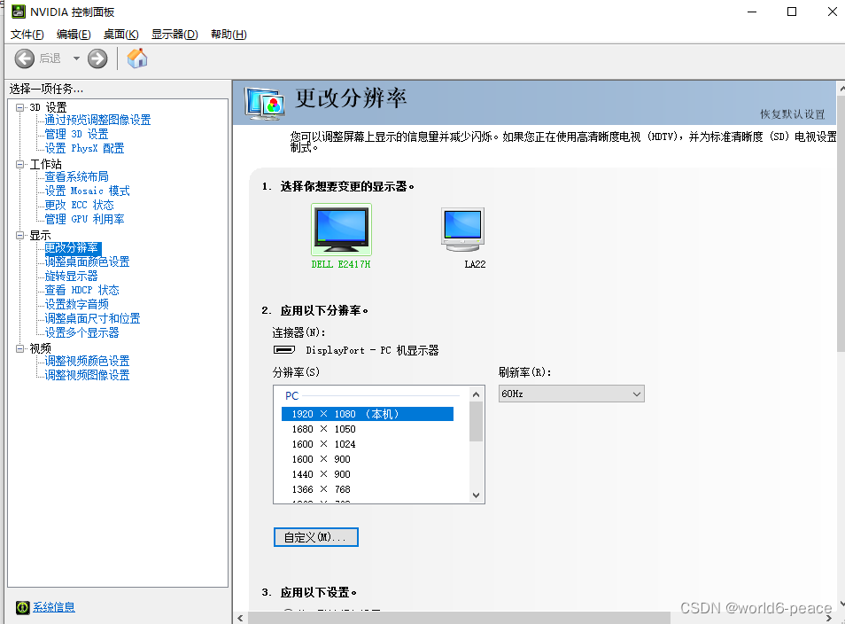Select resolution 1680 × 1050
845x624 pixels.
[x=324, y=429]
